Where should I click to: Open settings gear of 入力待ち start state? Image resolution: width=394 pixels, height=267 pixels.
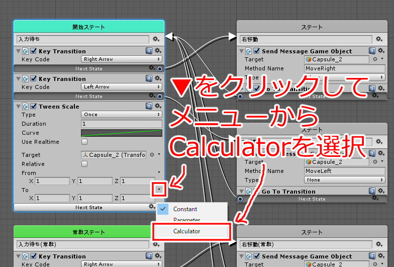(x=156, y=39)
